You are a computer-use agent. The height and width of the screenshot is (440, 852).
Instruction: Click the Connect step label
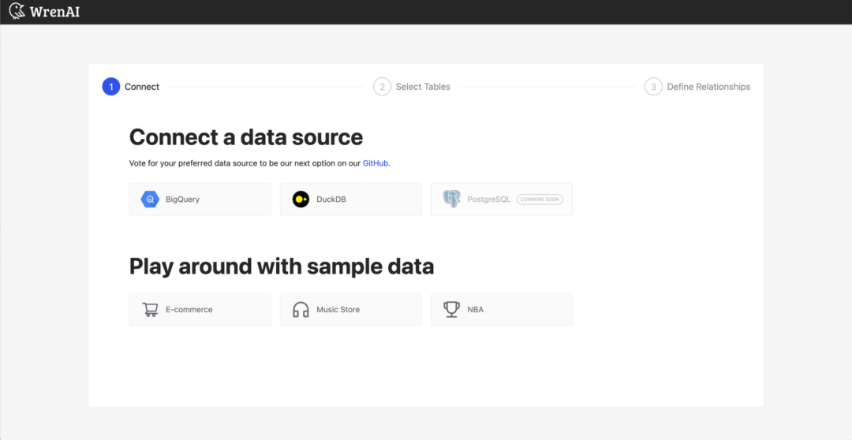coord(142,87)
